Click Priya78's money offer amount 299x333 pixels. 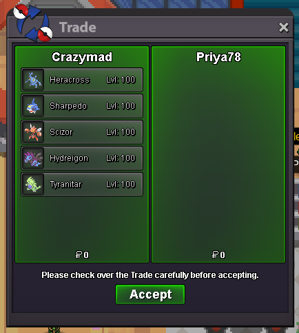pos(218,255)
